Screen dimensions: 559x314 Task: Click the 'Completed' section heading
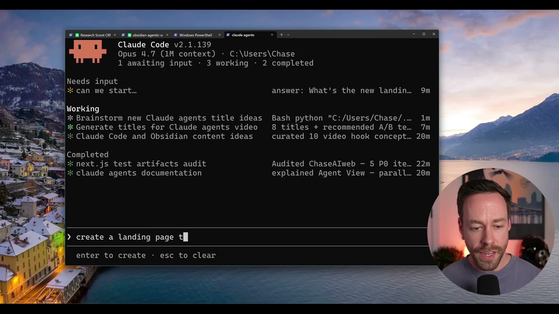tap(88, 155)
